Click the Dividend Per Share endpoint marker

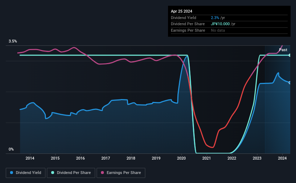290,55
